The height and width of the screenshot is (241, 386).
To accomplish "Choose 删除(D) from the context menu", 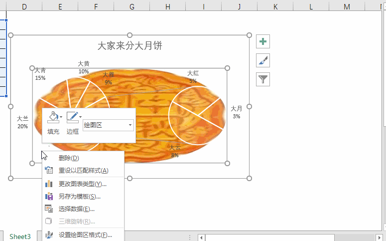I will 83,158.
